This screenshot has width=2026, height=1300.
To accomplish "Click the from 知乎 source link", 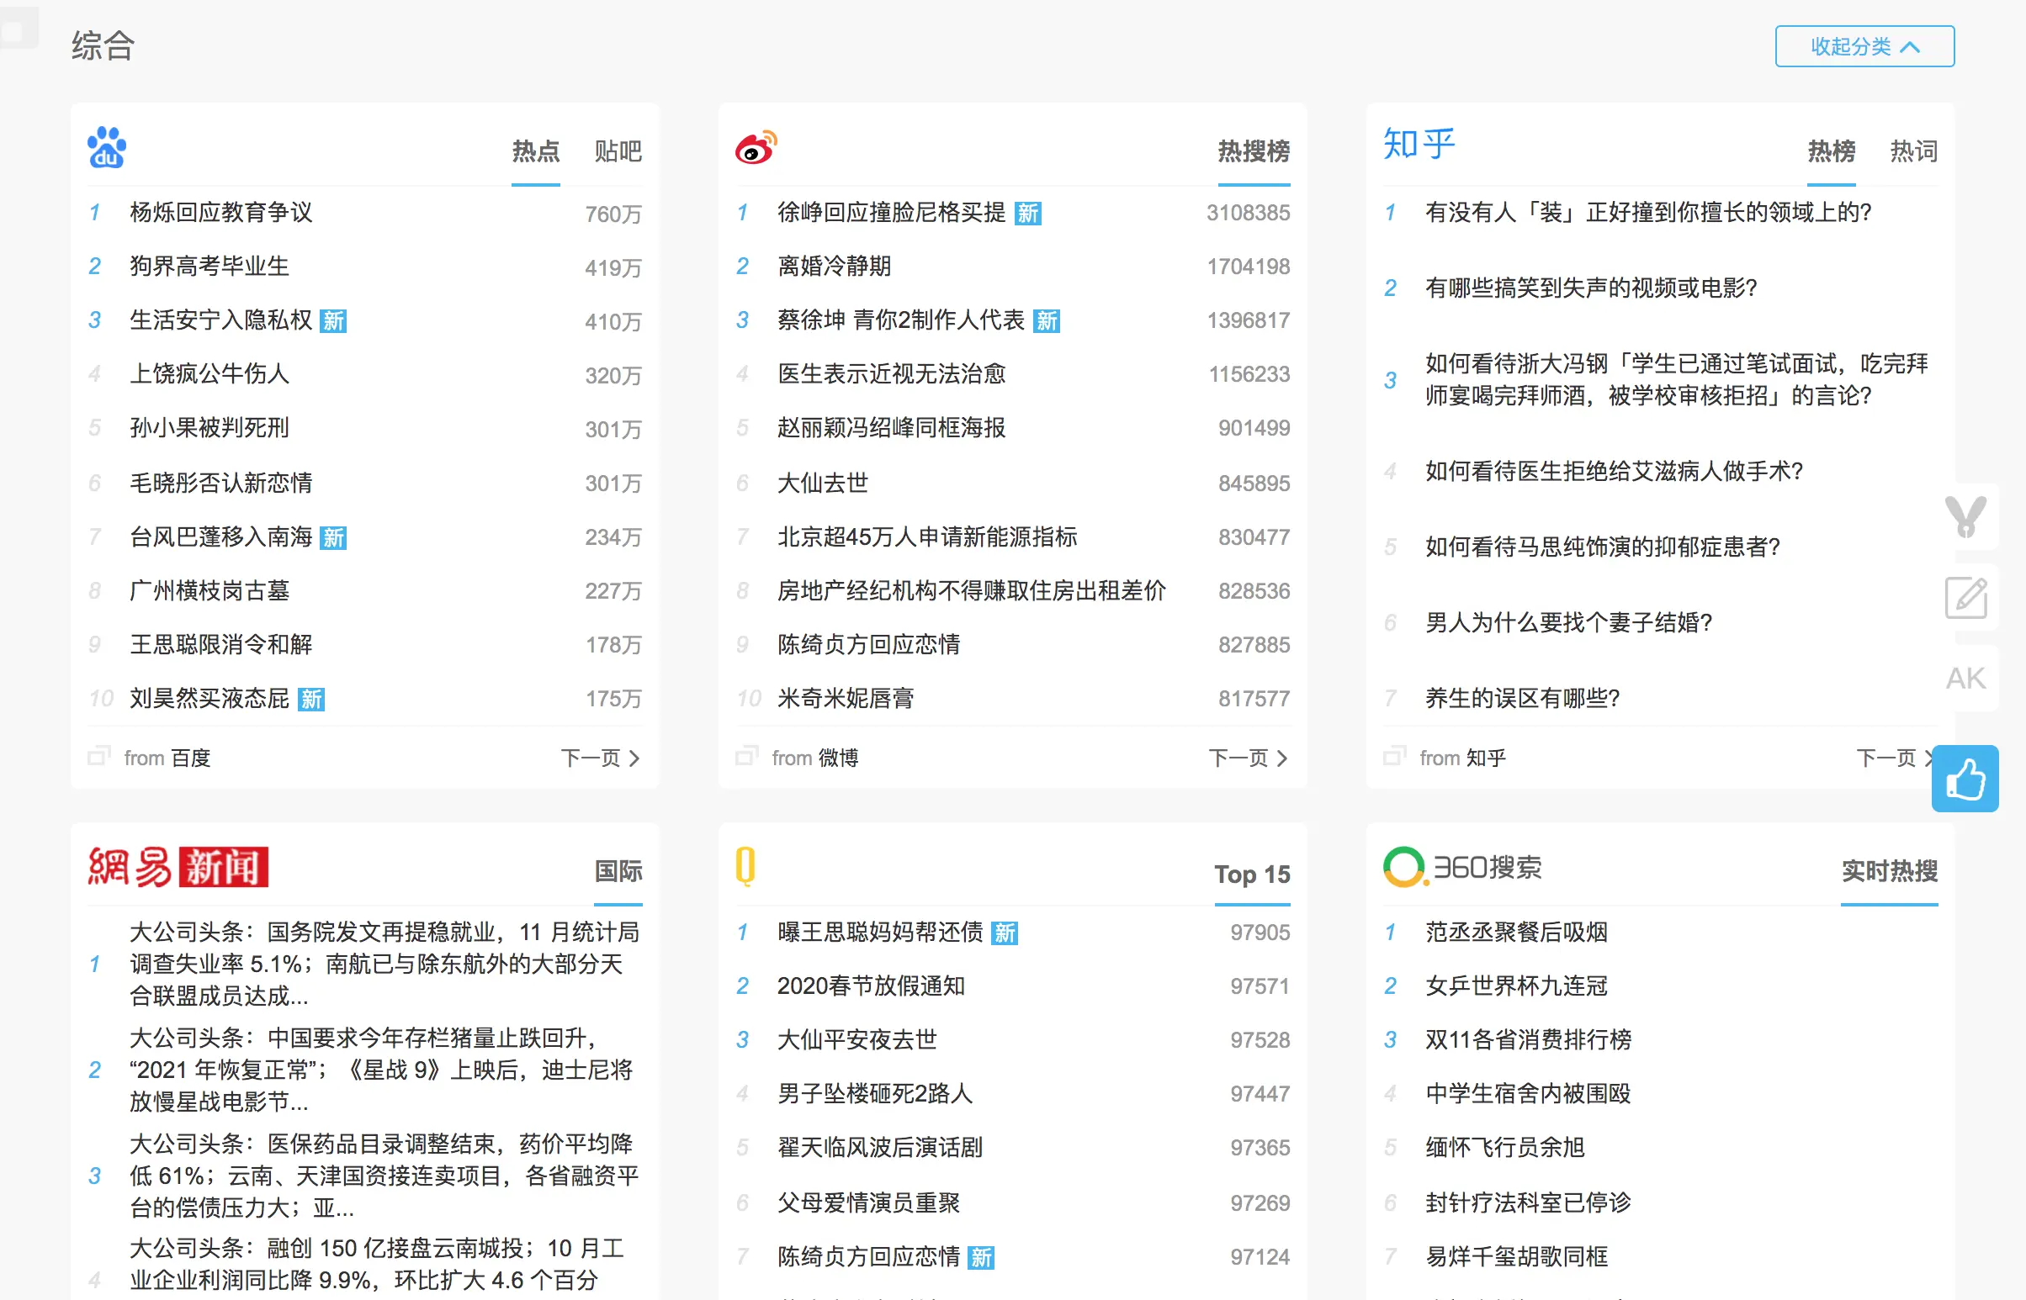I will (x=1461, y=758).
